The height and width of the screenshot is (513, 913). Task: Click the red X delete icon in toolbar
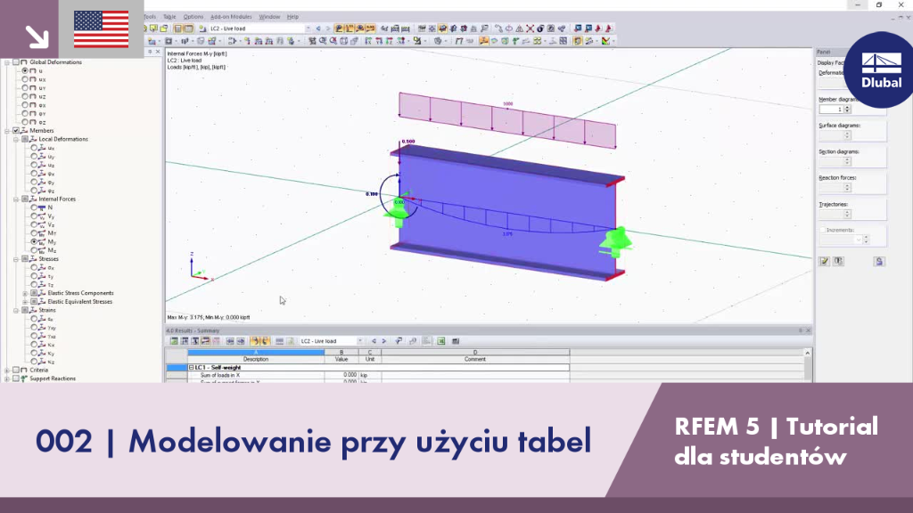[x=530, y=28]
